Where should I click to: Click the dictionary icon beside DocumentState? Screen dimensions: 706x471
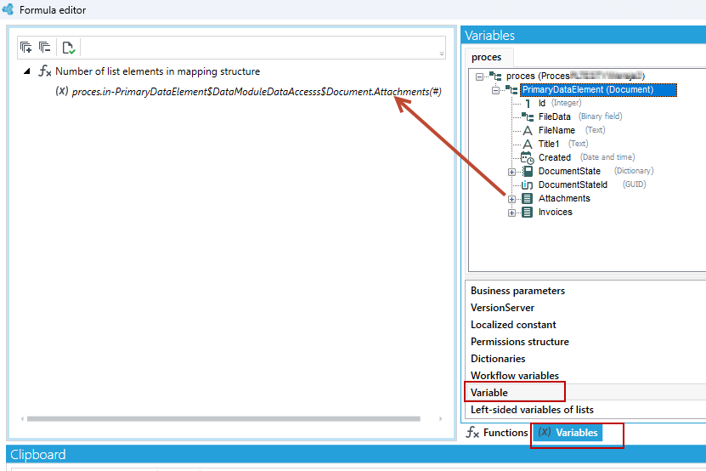[528, 171]
